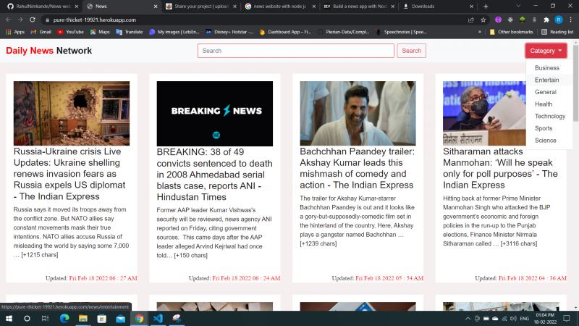Show hidden system tray icons
This screenshot has height=326, width=579.
[x=468, y=319]
